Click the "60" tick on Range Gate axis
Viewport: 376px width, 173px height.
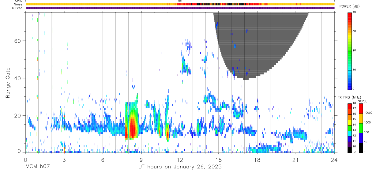click(x=17, y=41)
